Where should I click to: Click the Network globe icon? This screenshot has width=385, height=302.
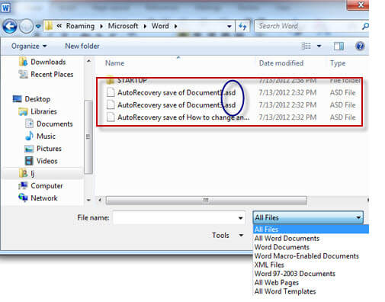pyautogui.click(x=23, y=198)
